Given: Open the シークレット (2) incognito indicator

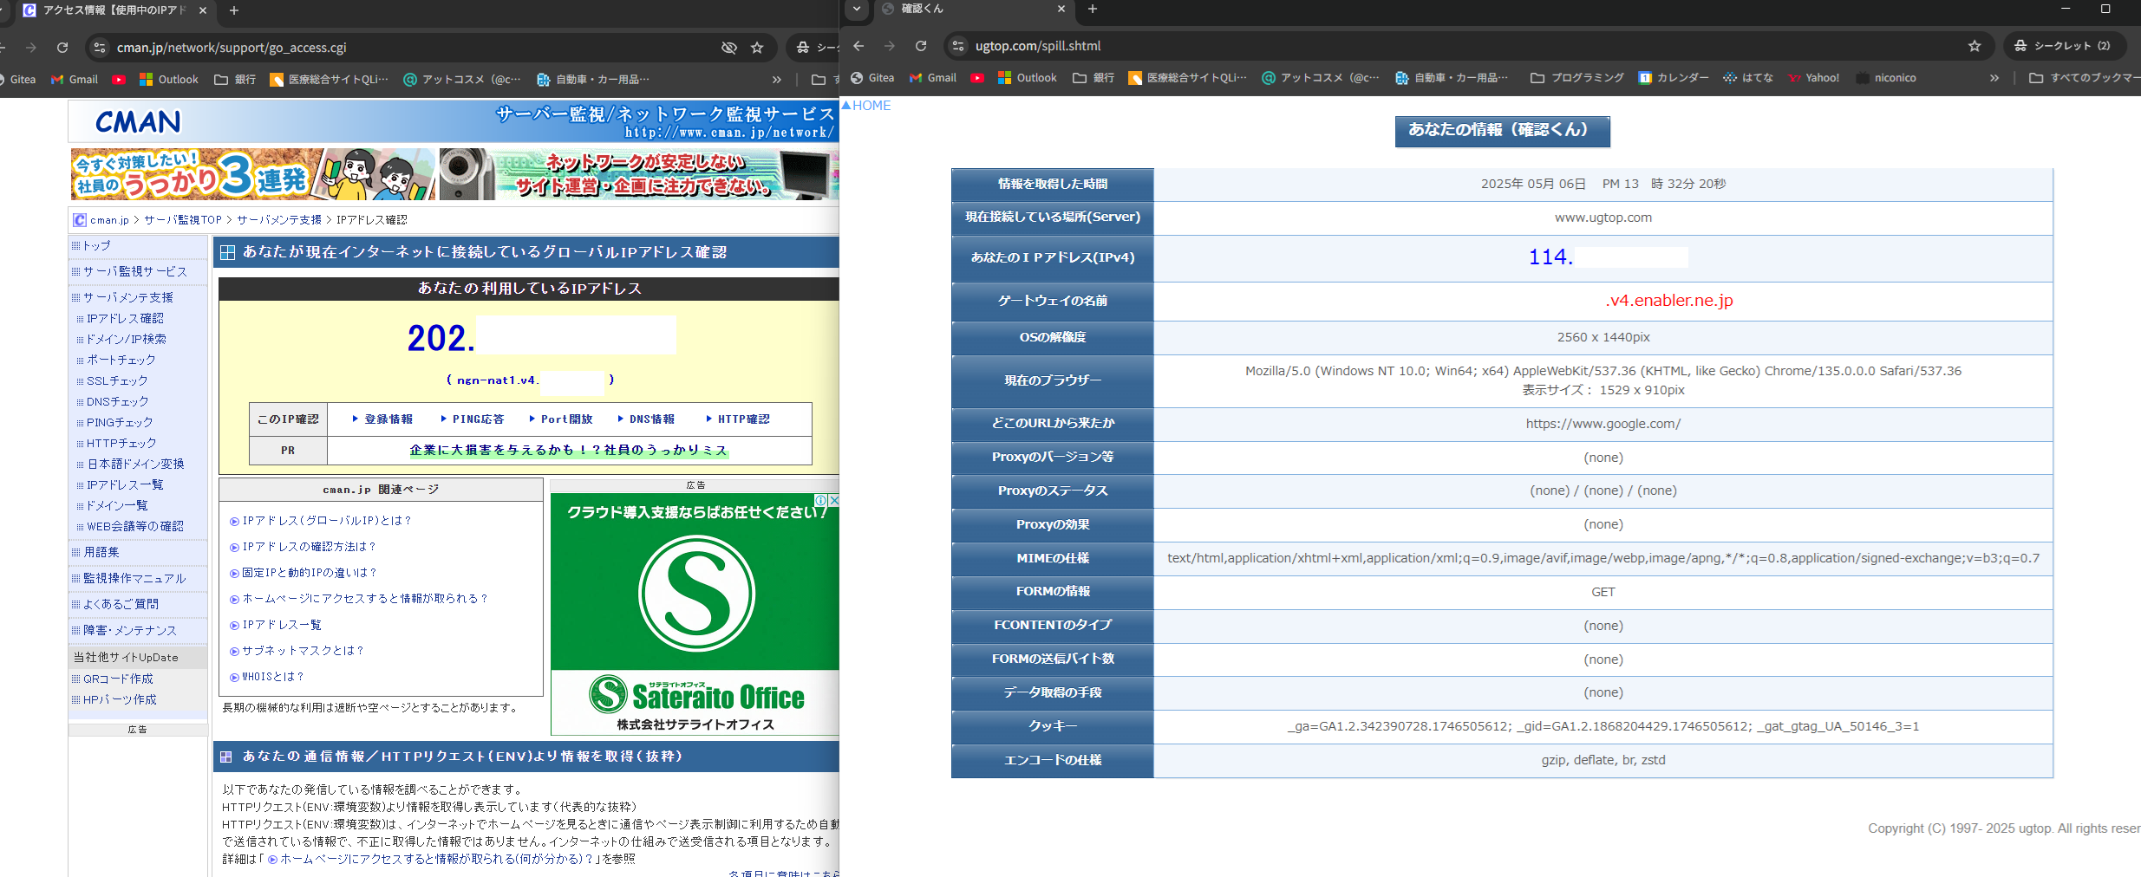Looking at the screenshot, I should pyautogui.click(x=2061, y=46).
